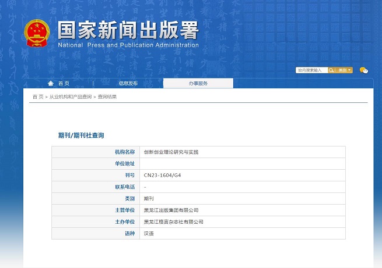Select the 办事服务 navigation tab
Viewport: 382px width, 268px height.
(x=198, y=83)
